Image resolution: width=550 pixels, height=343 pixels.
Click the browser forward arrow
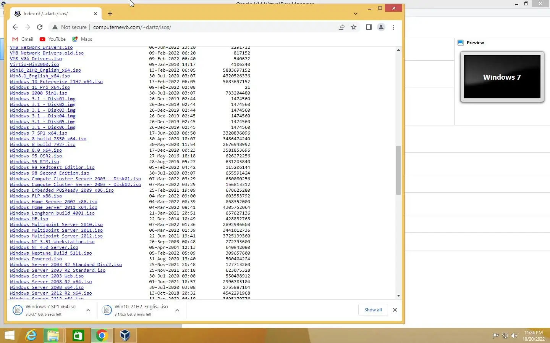pos(27,27)
